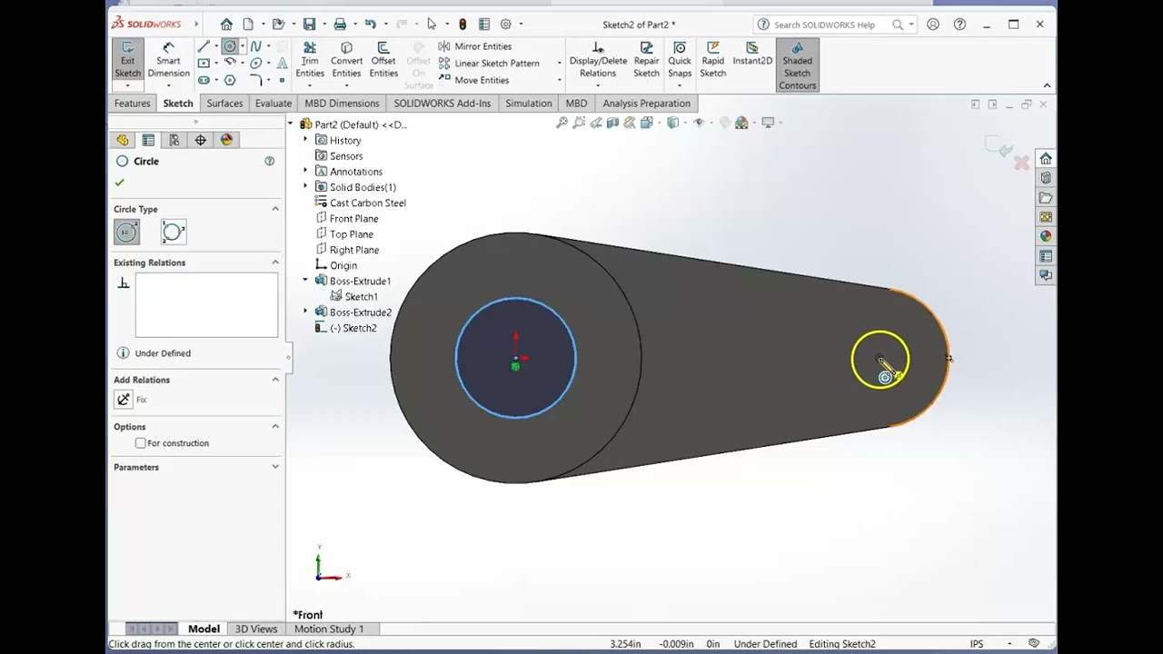Open the SOLIDWORKS Add-Ins tab

coord(442,104)
